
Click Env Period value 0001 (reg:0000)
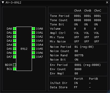click(x=87, y=65)
